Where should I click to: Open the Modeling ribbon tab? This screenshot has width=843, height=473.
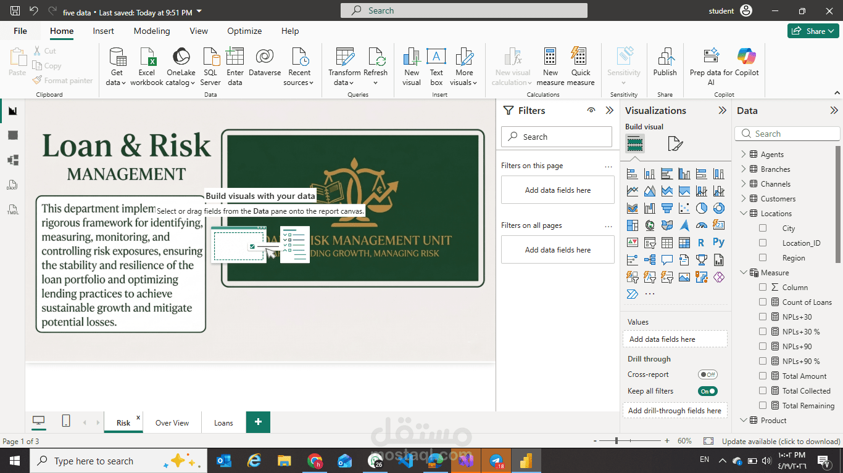click(152, 31)
